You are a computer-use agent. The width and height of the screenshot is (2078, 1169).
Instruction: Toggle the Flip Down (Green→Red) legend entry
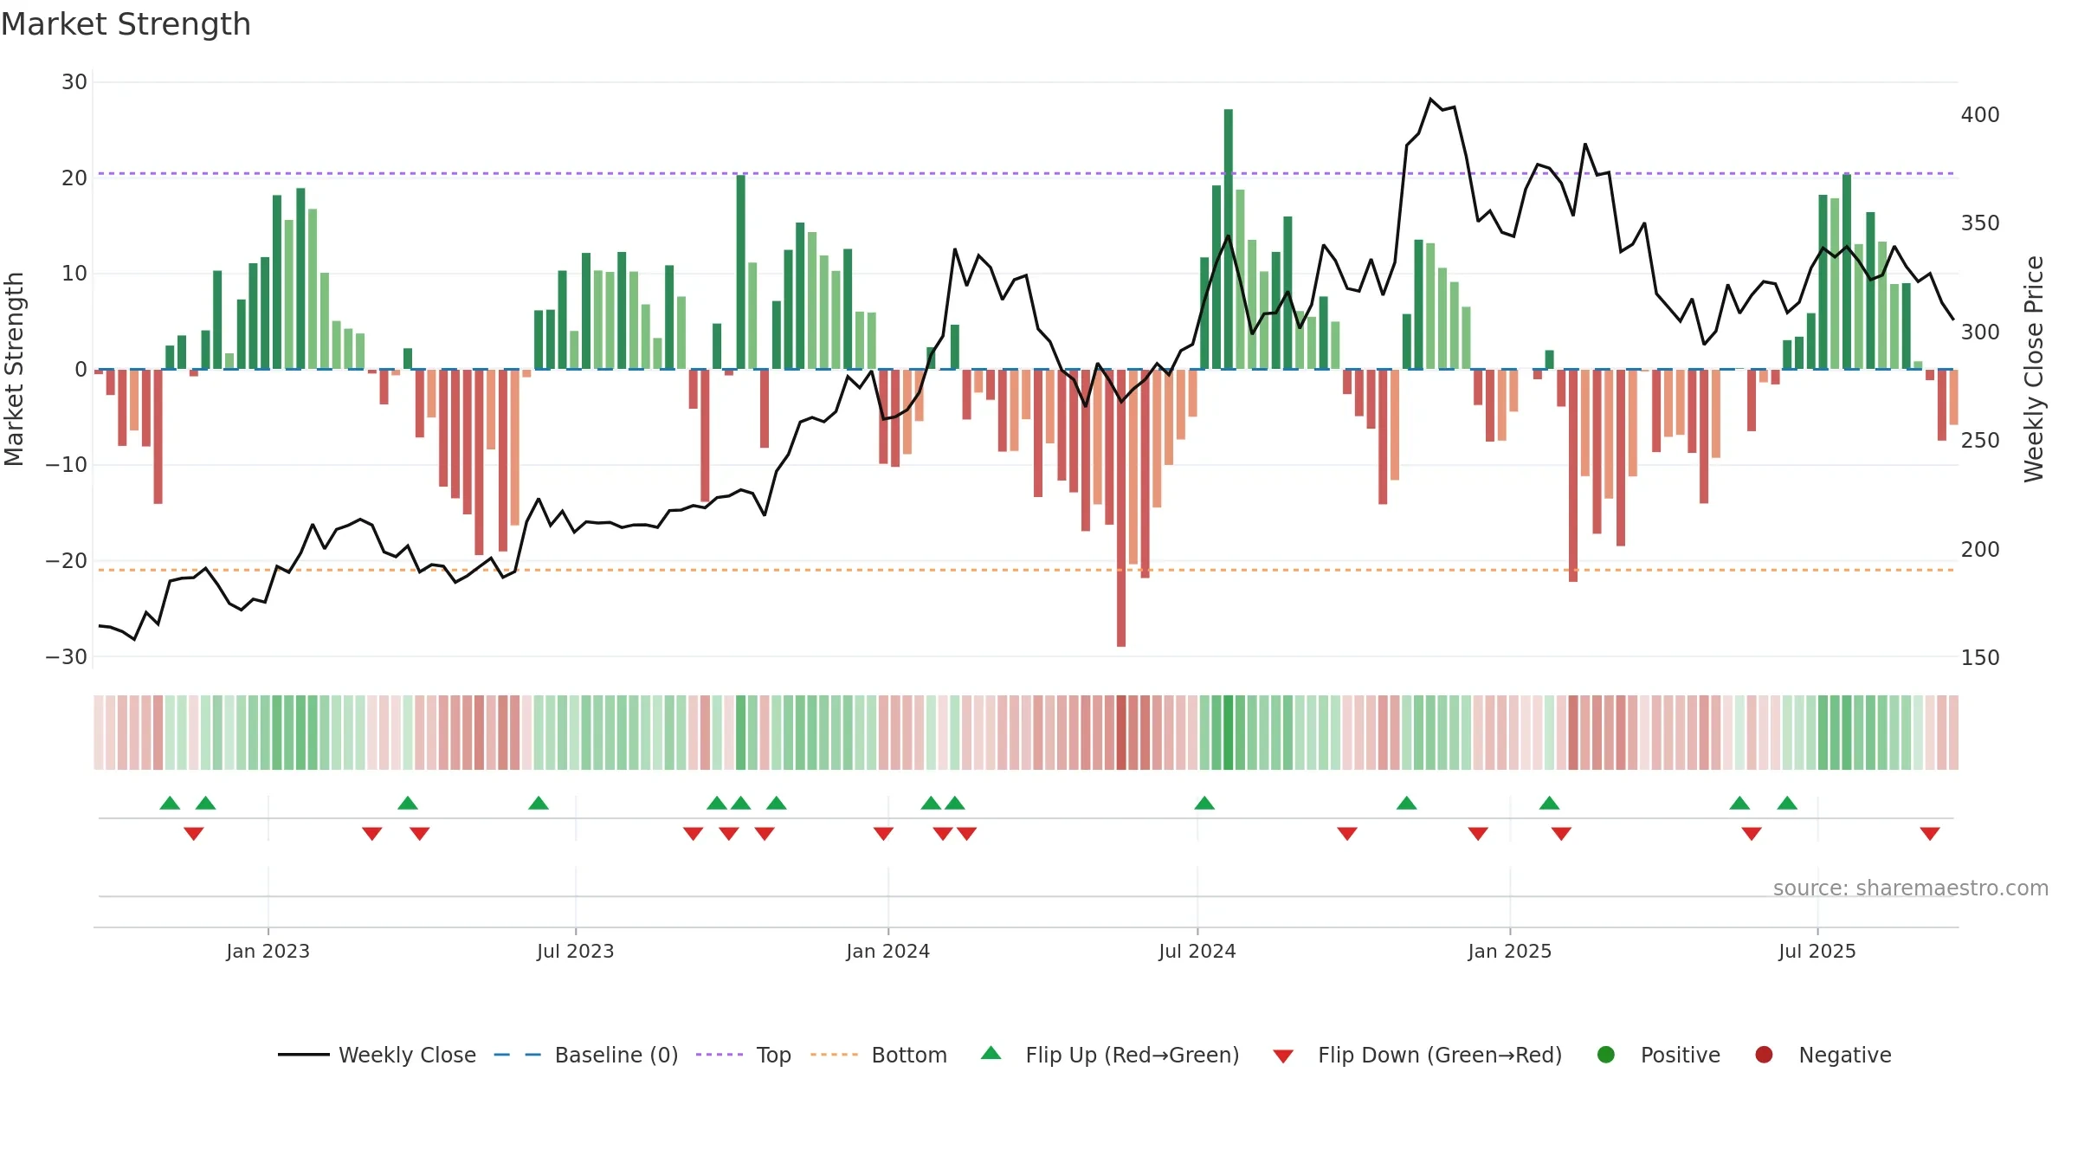[1417, 1055]
